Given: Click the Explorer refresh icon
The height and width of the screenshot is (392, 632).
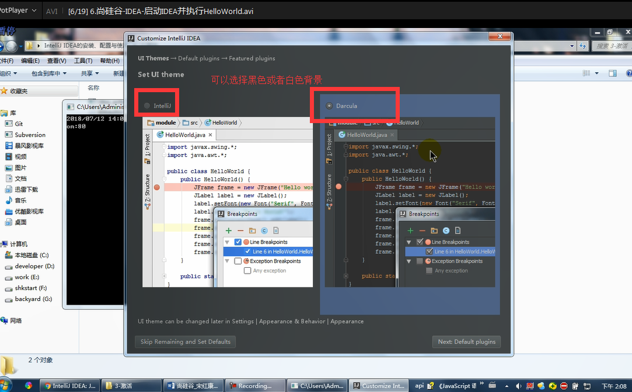Looking at the screenshot, I should pyautogui.click(x=583, y=46).
